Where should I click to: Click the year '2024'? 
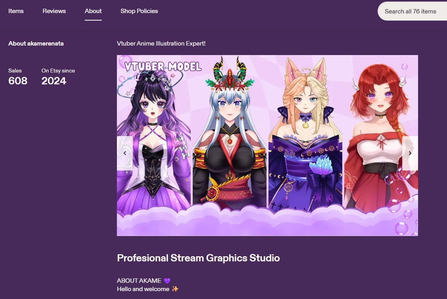tap(54, 81)
